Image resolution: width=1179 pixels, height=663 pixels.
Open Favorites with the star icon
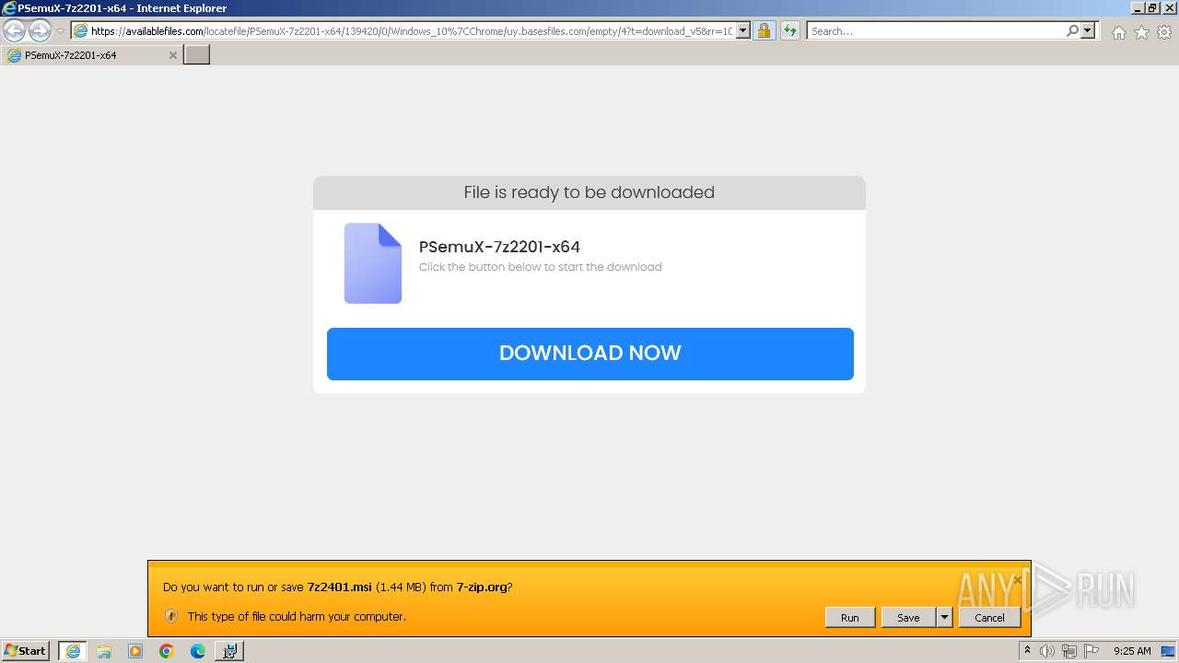pyautogui.click(x=1141, y=32)
